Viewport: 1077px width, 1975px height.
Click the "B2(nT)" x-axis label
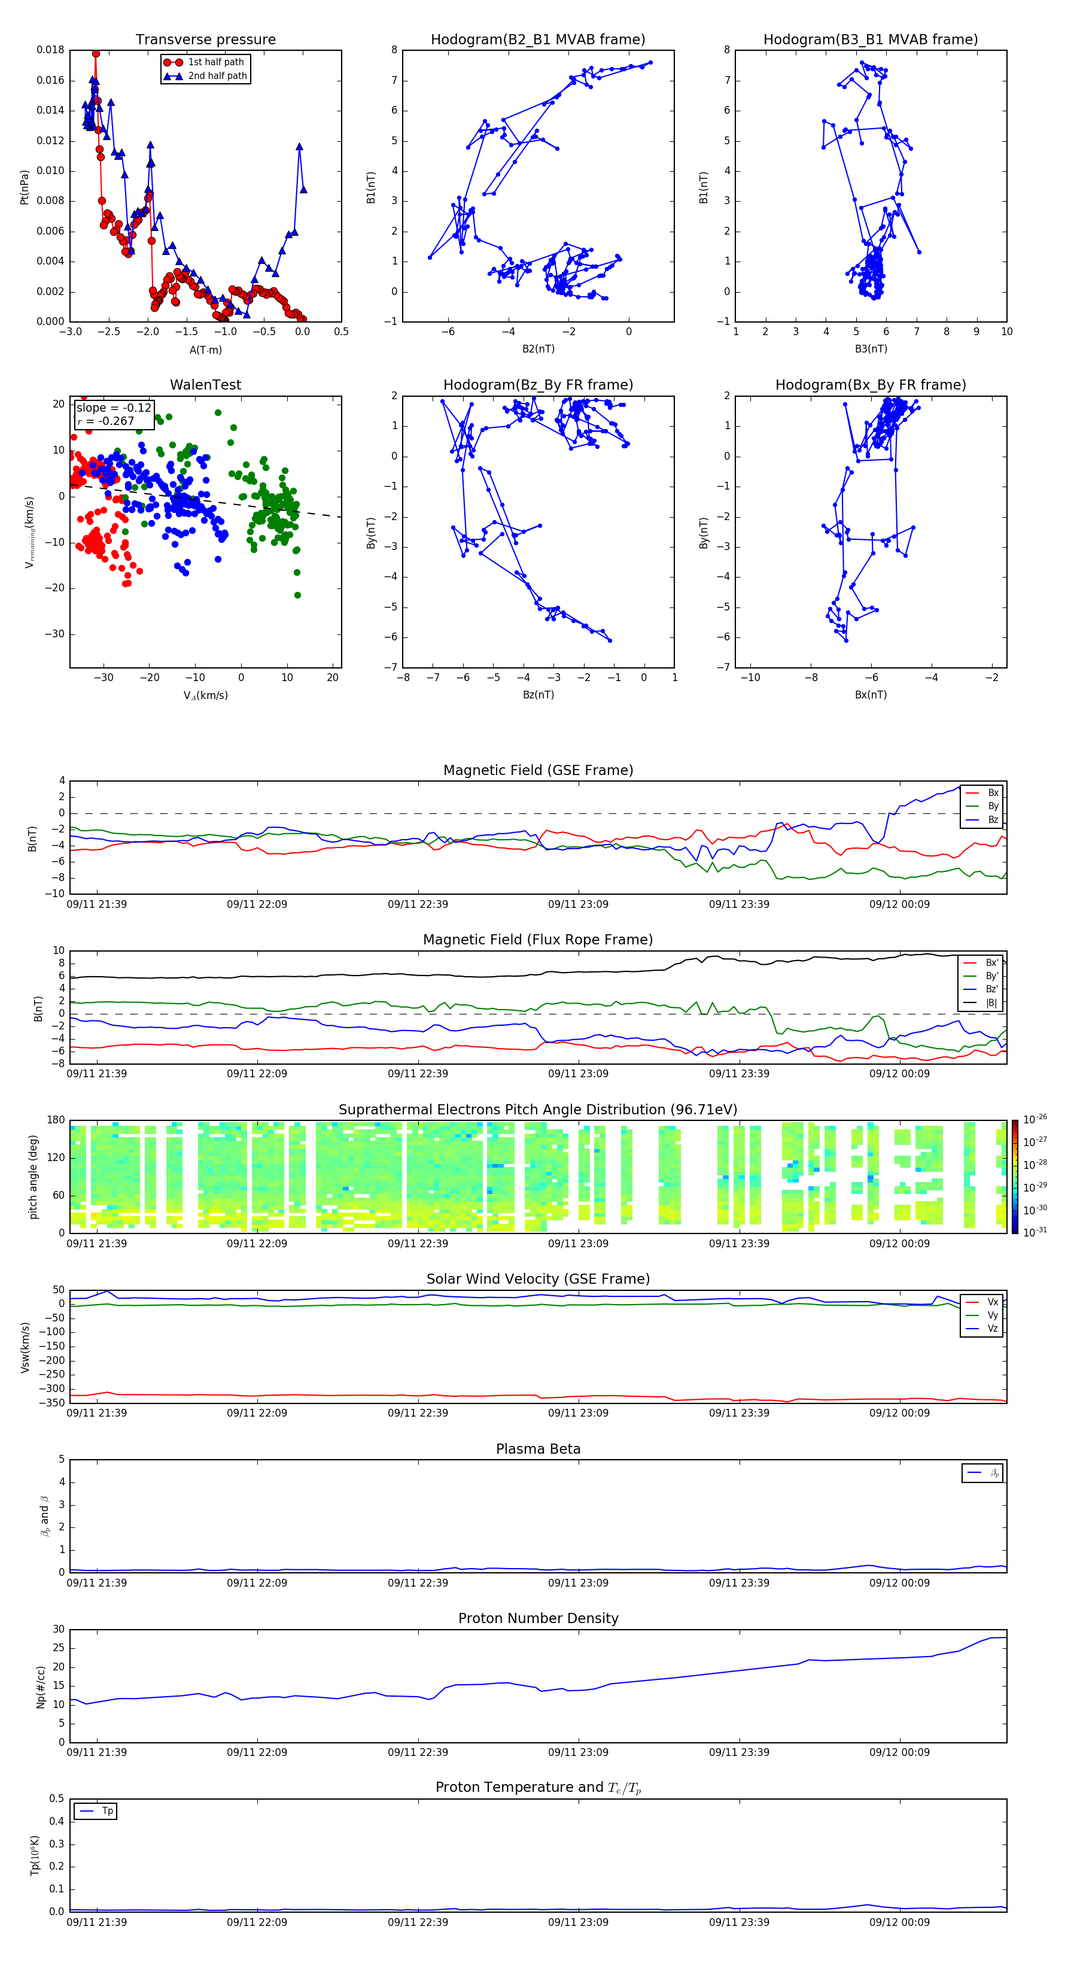click(x=538, y=349)
